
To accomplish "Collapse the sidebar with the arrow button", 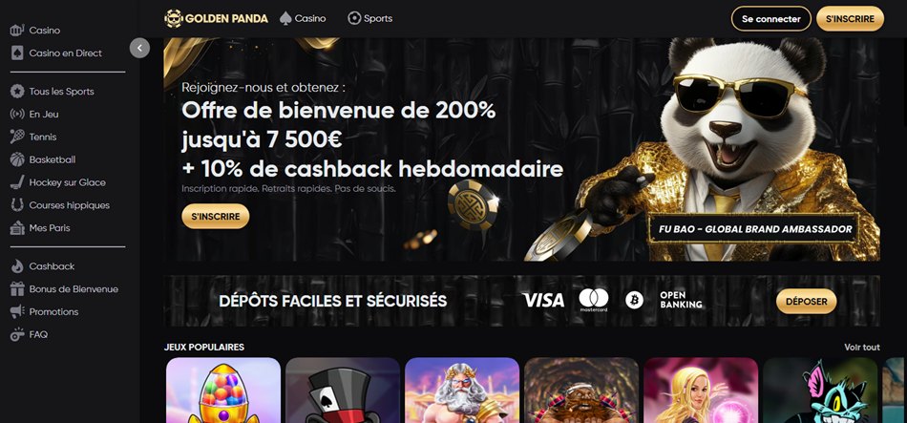I will click(140, 48).
